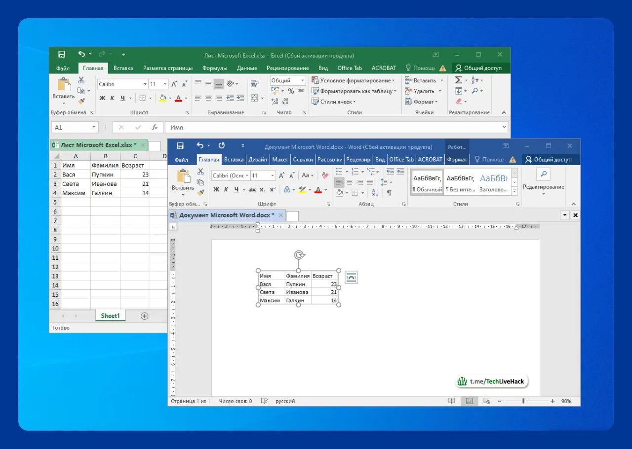Click Excel wrap text icon
632x449 pixels.
pyautogui.click(x=254, y=84)
